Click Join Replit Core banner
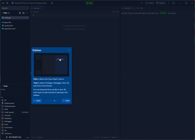 (13, 137)
